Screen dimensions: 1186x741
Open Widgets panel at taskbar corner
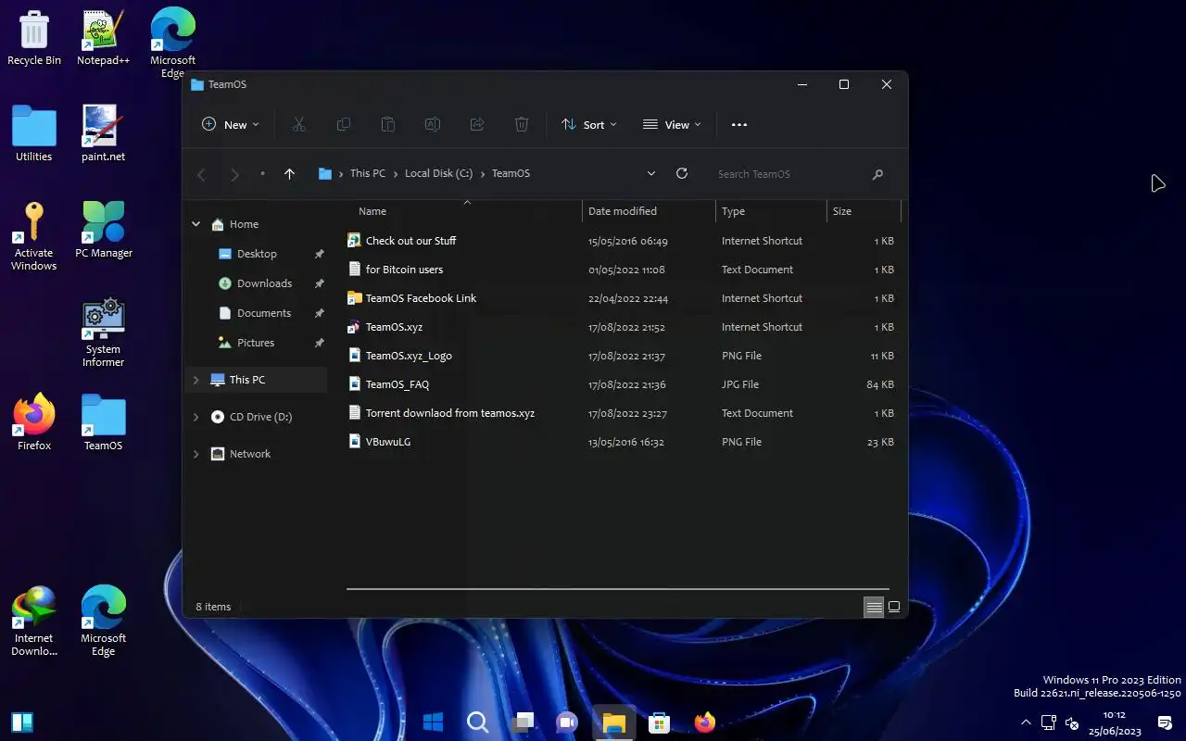click(22, 722)
